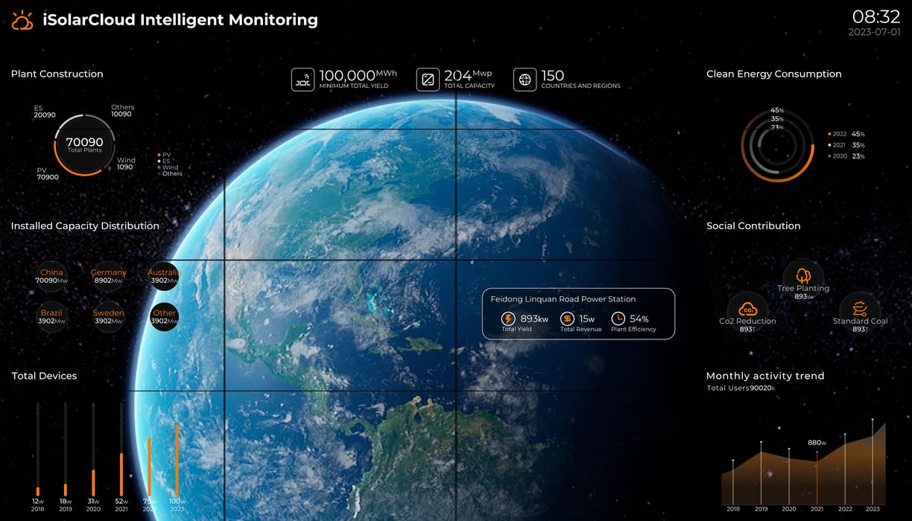Click the 204 Mwp capacity value
The height and width of the screenshot is (521, 912).
pyautogui.click(x=469, y=75)
